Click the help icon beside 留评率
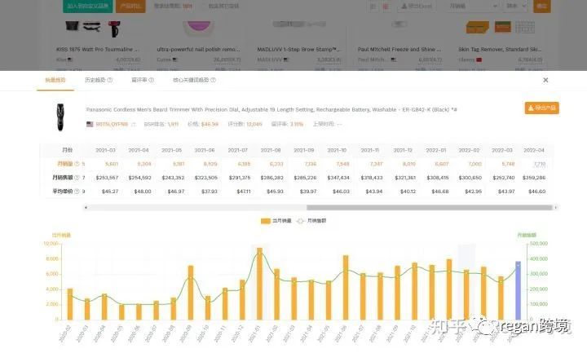This screenshot has width=587, height=353. pyautogui.click(x=152, y=80)
